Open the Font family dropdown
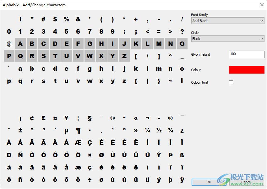Image resolution: width=267 pixels, height=189 pixels. coord(228,21)
